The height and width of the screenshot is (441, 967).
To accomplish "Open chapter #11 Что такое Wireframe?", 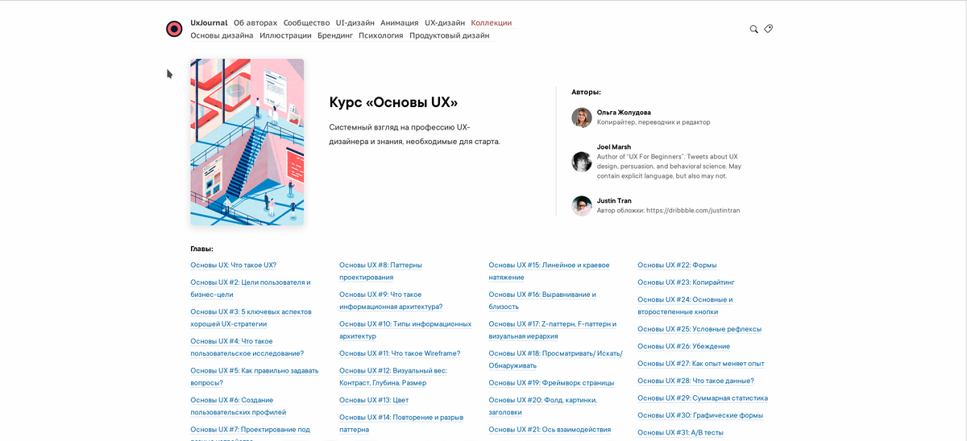I will (x=400, y=352).
